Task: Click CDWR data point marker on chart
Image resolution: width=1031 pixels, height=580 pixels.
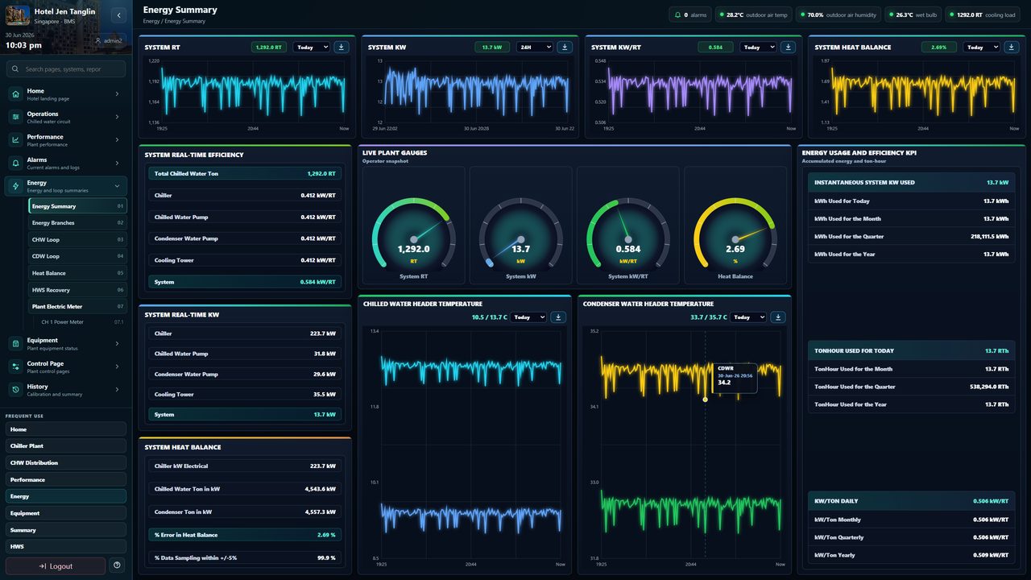Action: pyautogui.click(x=705, y=400)
